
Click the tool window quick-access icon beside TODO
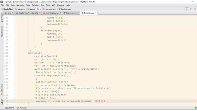coord(6,108)
